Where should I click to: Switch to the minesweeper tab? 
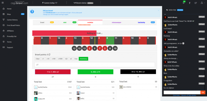point(116,22)
